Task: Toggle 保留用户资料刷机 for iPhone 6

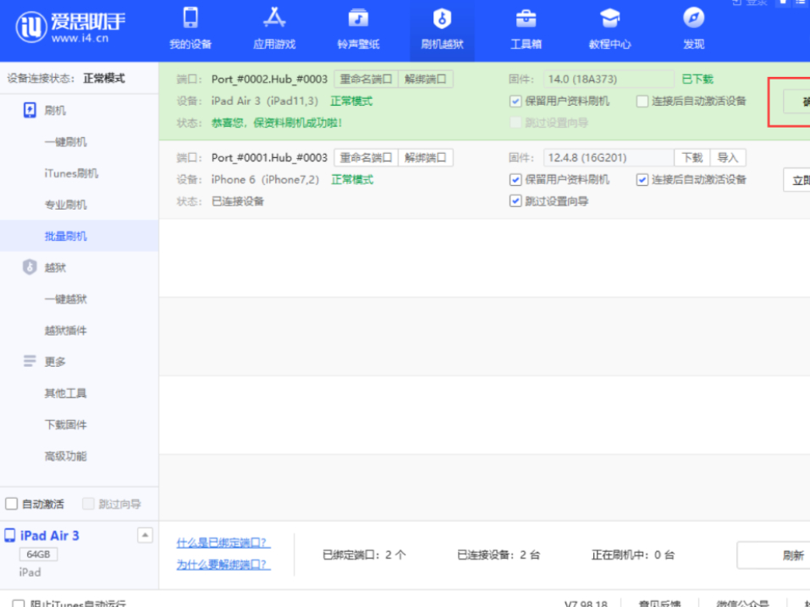Action: click(x=515, y=179)
